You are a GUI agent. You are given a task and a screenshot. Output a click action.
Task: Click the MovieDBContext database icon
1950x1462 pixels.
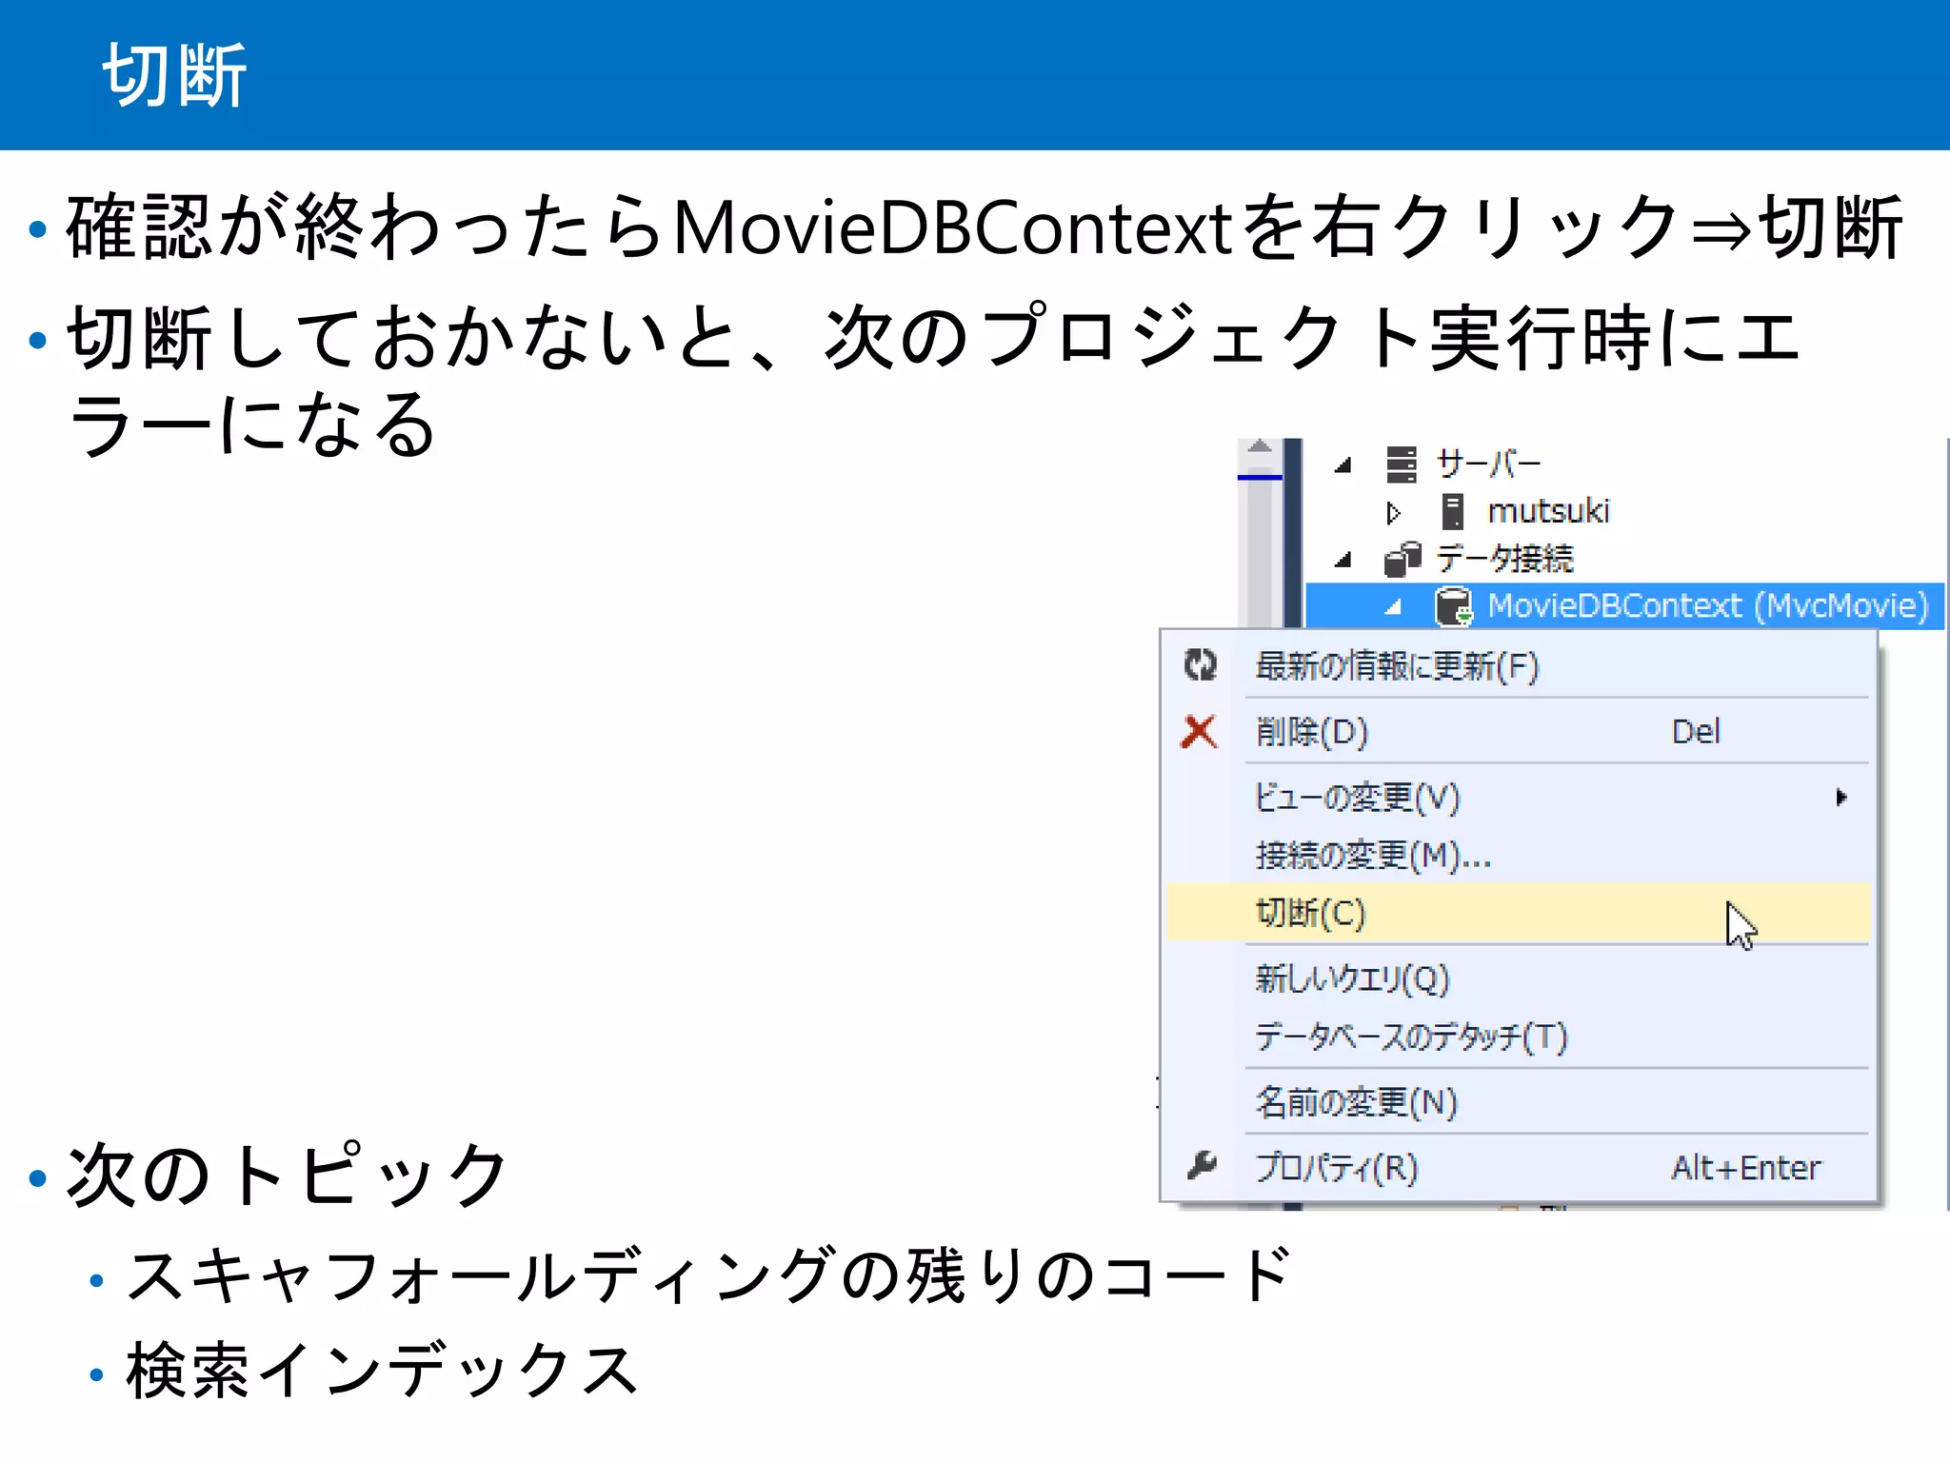click(x=1453, y=606)
